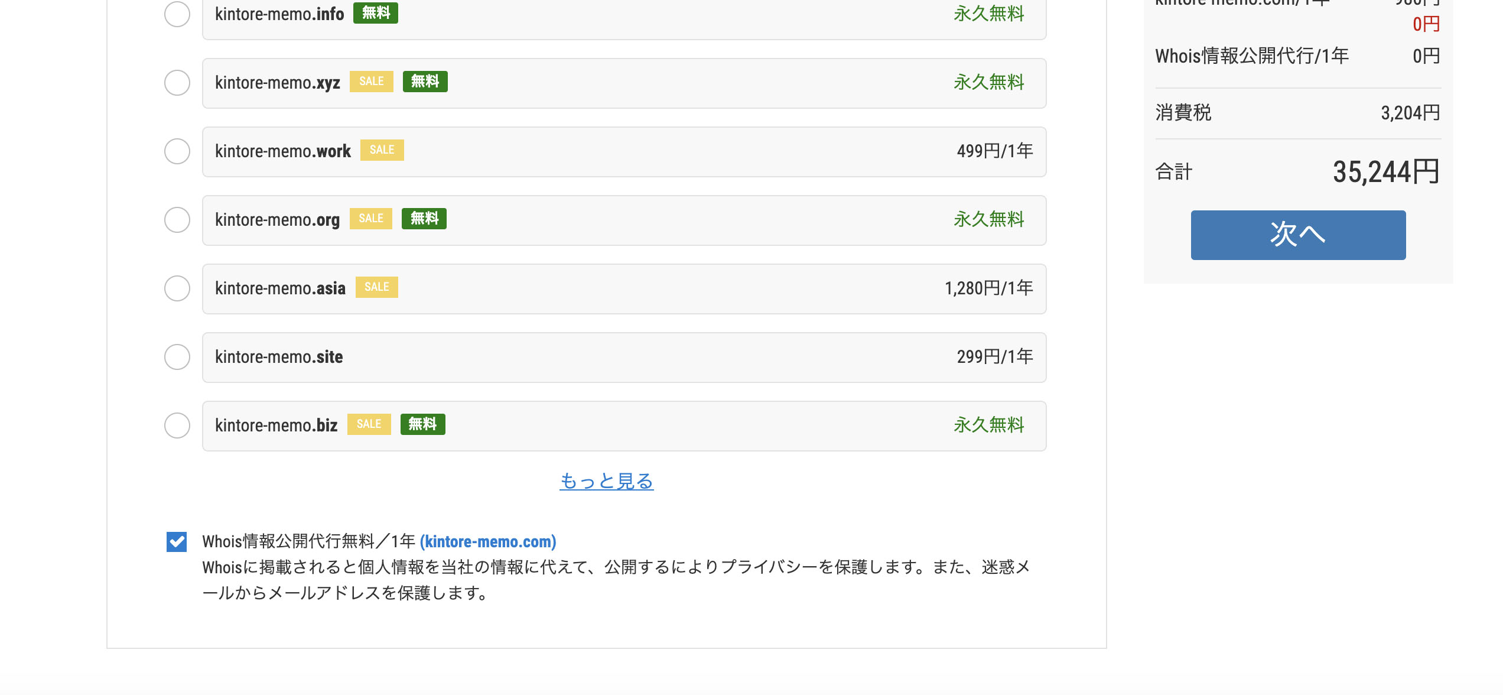This screenshot has height=695, width=1503.
Task: Select the kintore-memo.xyz radio button
Action: [x=177, y=83]
